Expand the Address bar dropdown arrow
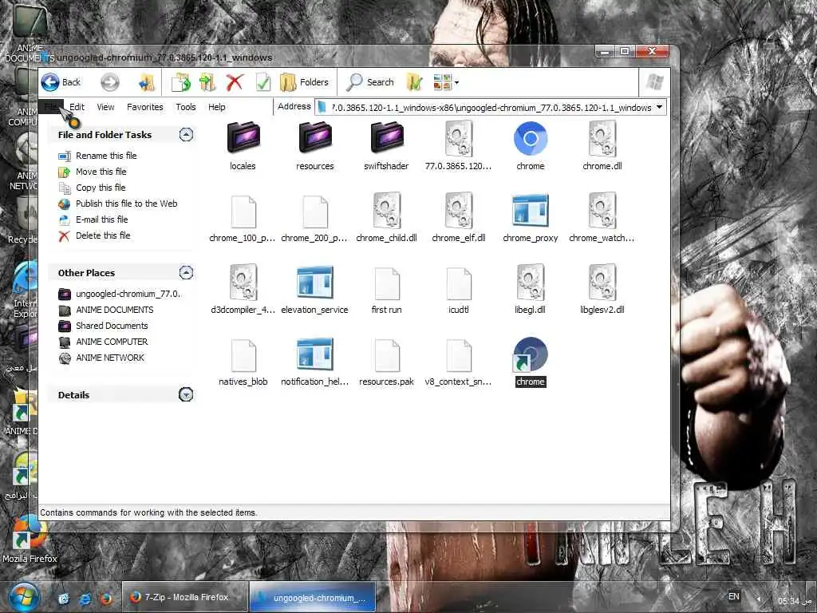This screenshot has width=817, height=613. tap(659, 108)
